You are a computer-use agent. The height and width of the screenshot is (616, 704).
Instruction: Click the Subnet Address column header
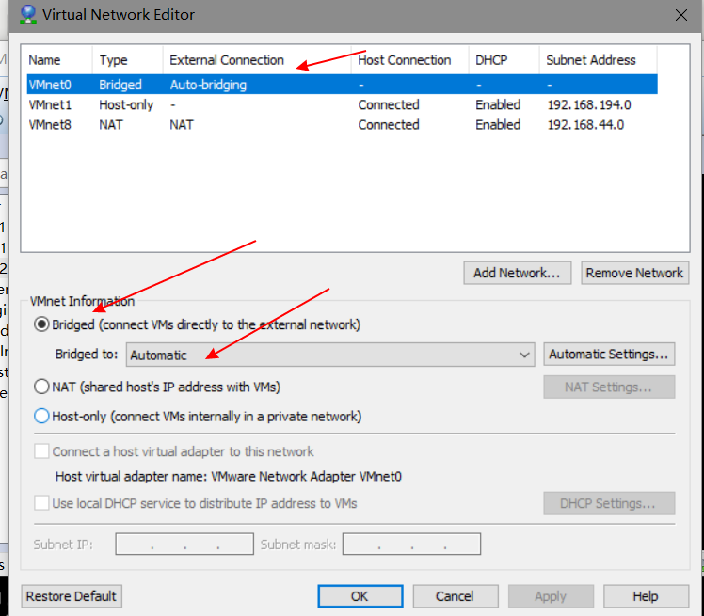tap(598, 60)
